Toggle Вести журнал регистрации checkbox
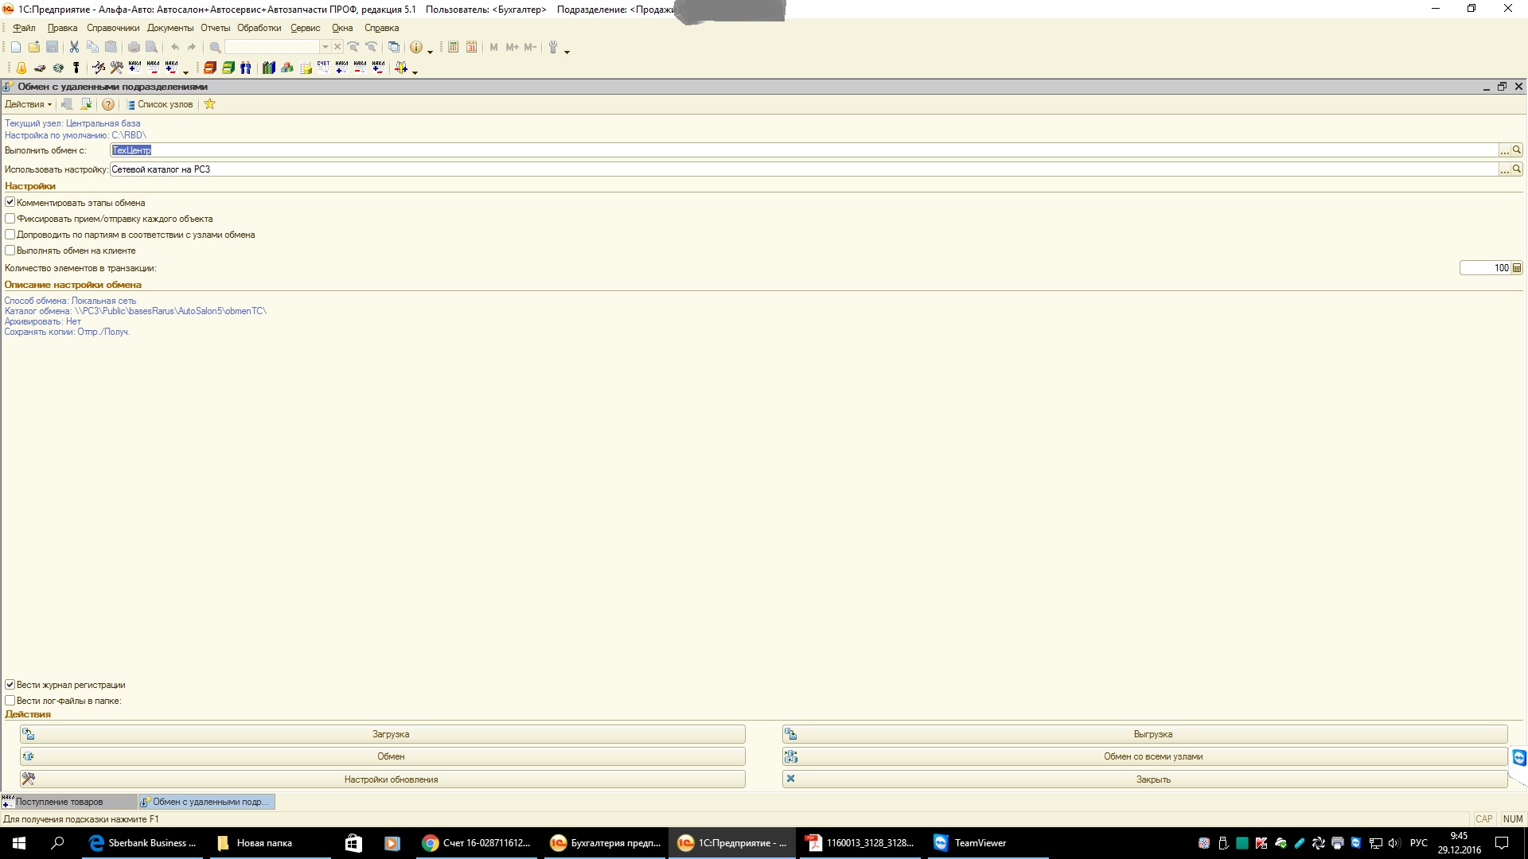 10,685
